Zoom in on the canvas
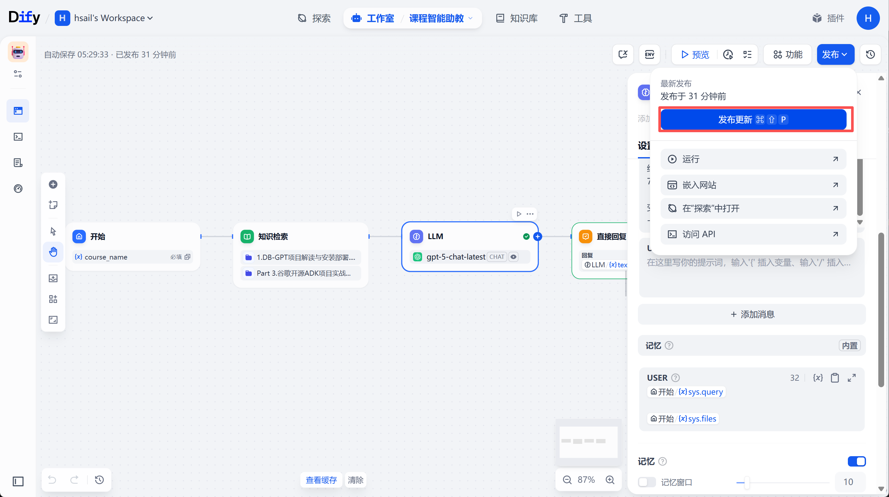Image resolution: width=889 pixels, height=497 pixels. point(610,480)
